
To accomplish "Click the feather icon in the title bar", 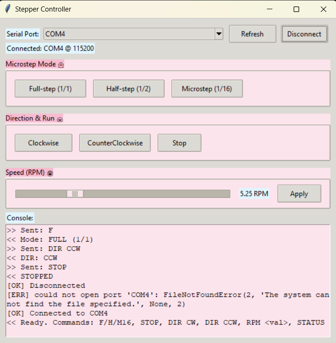I will coord(8,9).
